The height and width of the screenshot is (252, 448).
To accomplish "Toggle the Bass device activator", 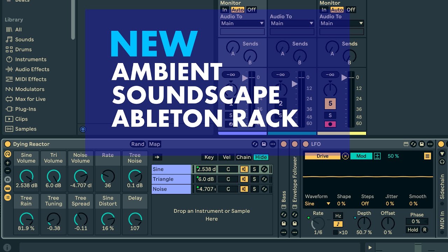I will pos(284,144).
